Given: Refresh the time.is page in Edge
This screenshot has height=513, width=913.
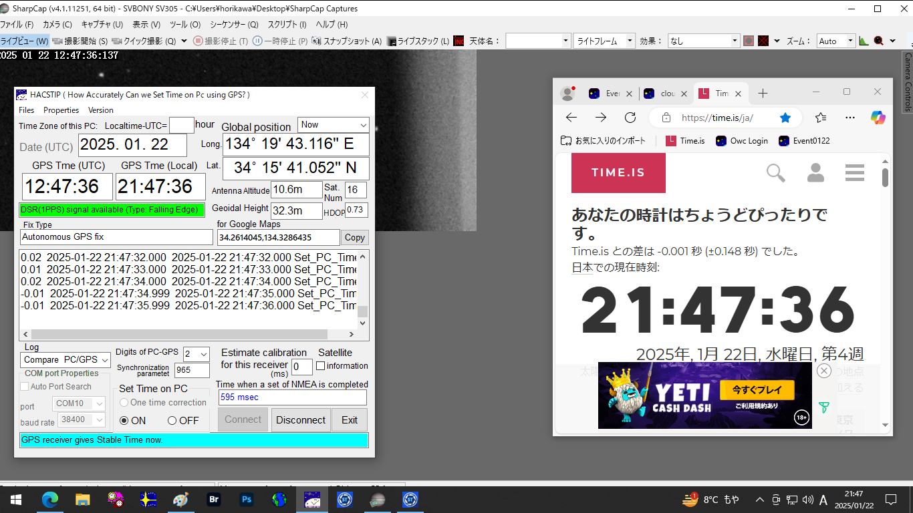Looking at the screenshot, I should [x=630, y=118].
